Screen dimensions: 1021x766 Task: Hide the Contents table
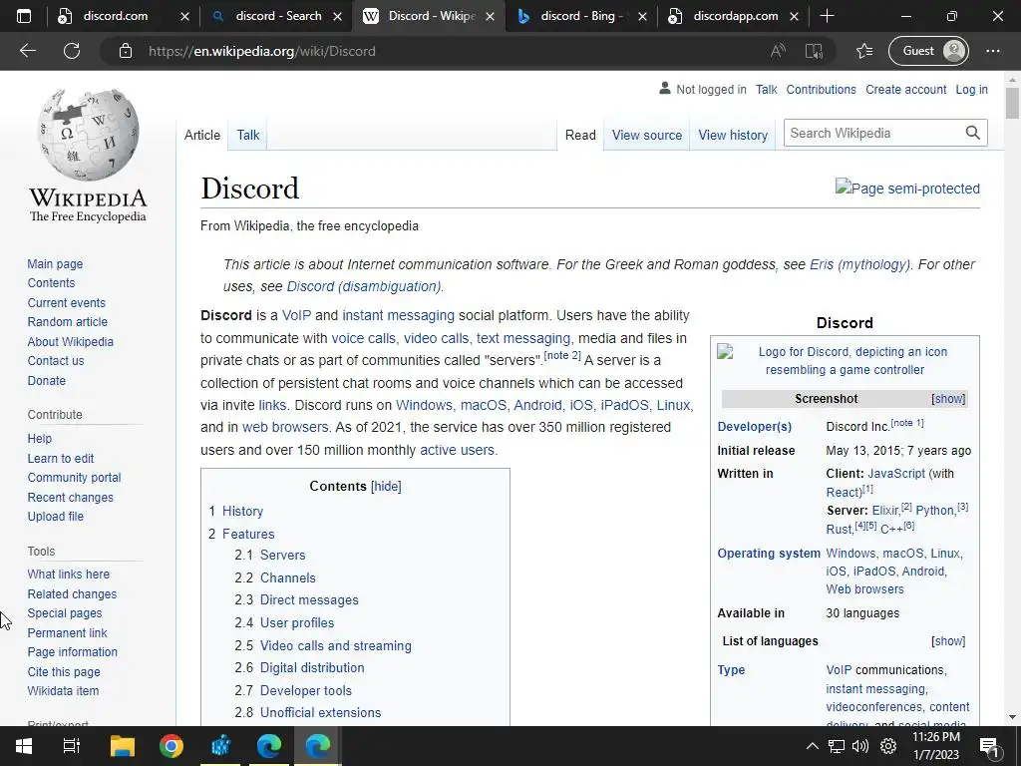[386, 486]
